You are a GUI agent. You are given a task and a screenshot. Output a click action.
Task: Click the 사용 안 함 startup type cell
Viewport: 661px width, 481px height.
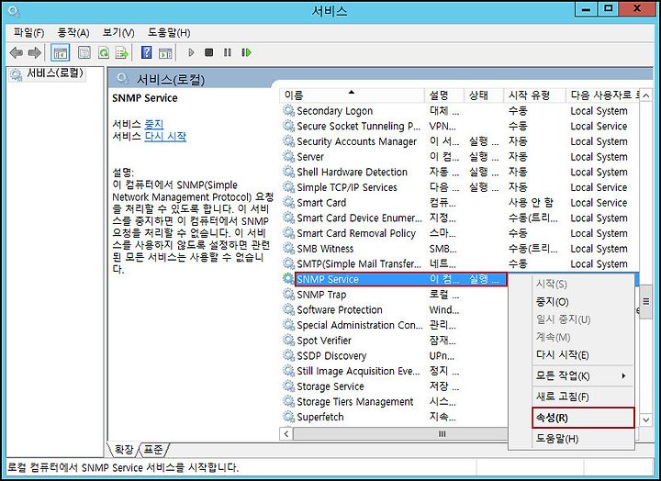tap(531, 203)
